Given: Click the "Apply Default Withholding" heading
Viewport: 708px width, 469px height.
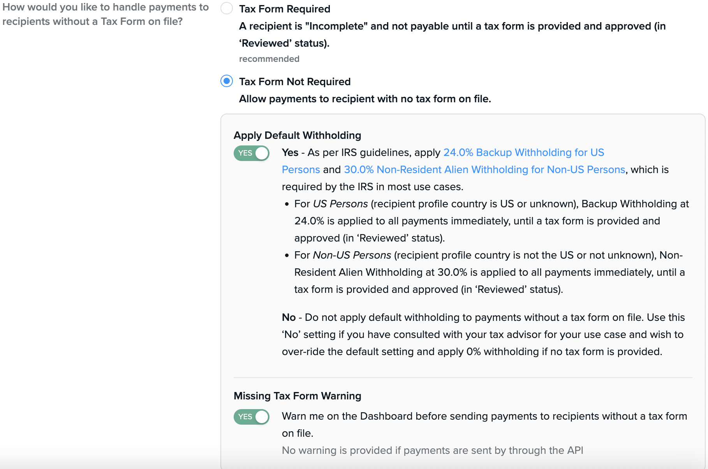Looking at the screenshot, I should point(297,135).
